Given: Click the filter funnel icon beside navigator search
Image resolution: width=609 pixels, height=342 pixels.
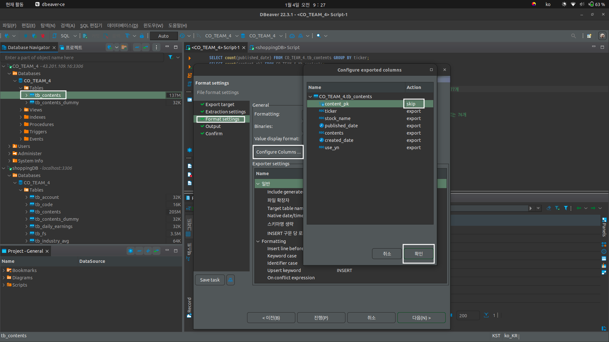Looking at the screenshot, I should (171, 57).
